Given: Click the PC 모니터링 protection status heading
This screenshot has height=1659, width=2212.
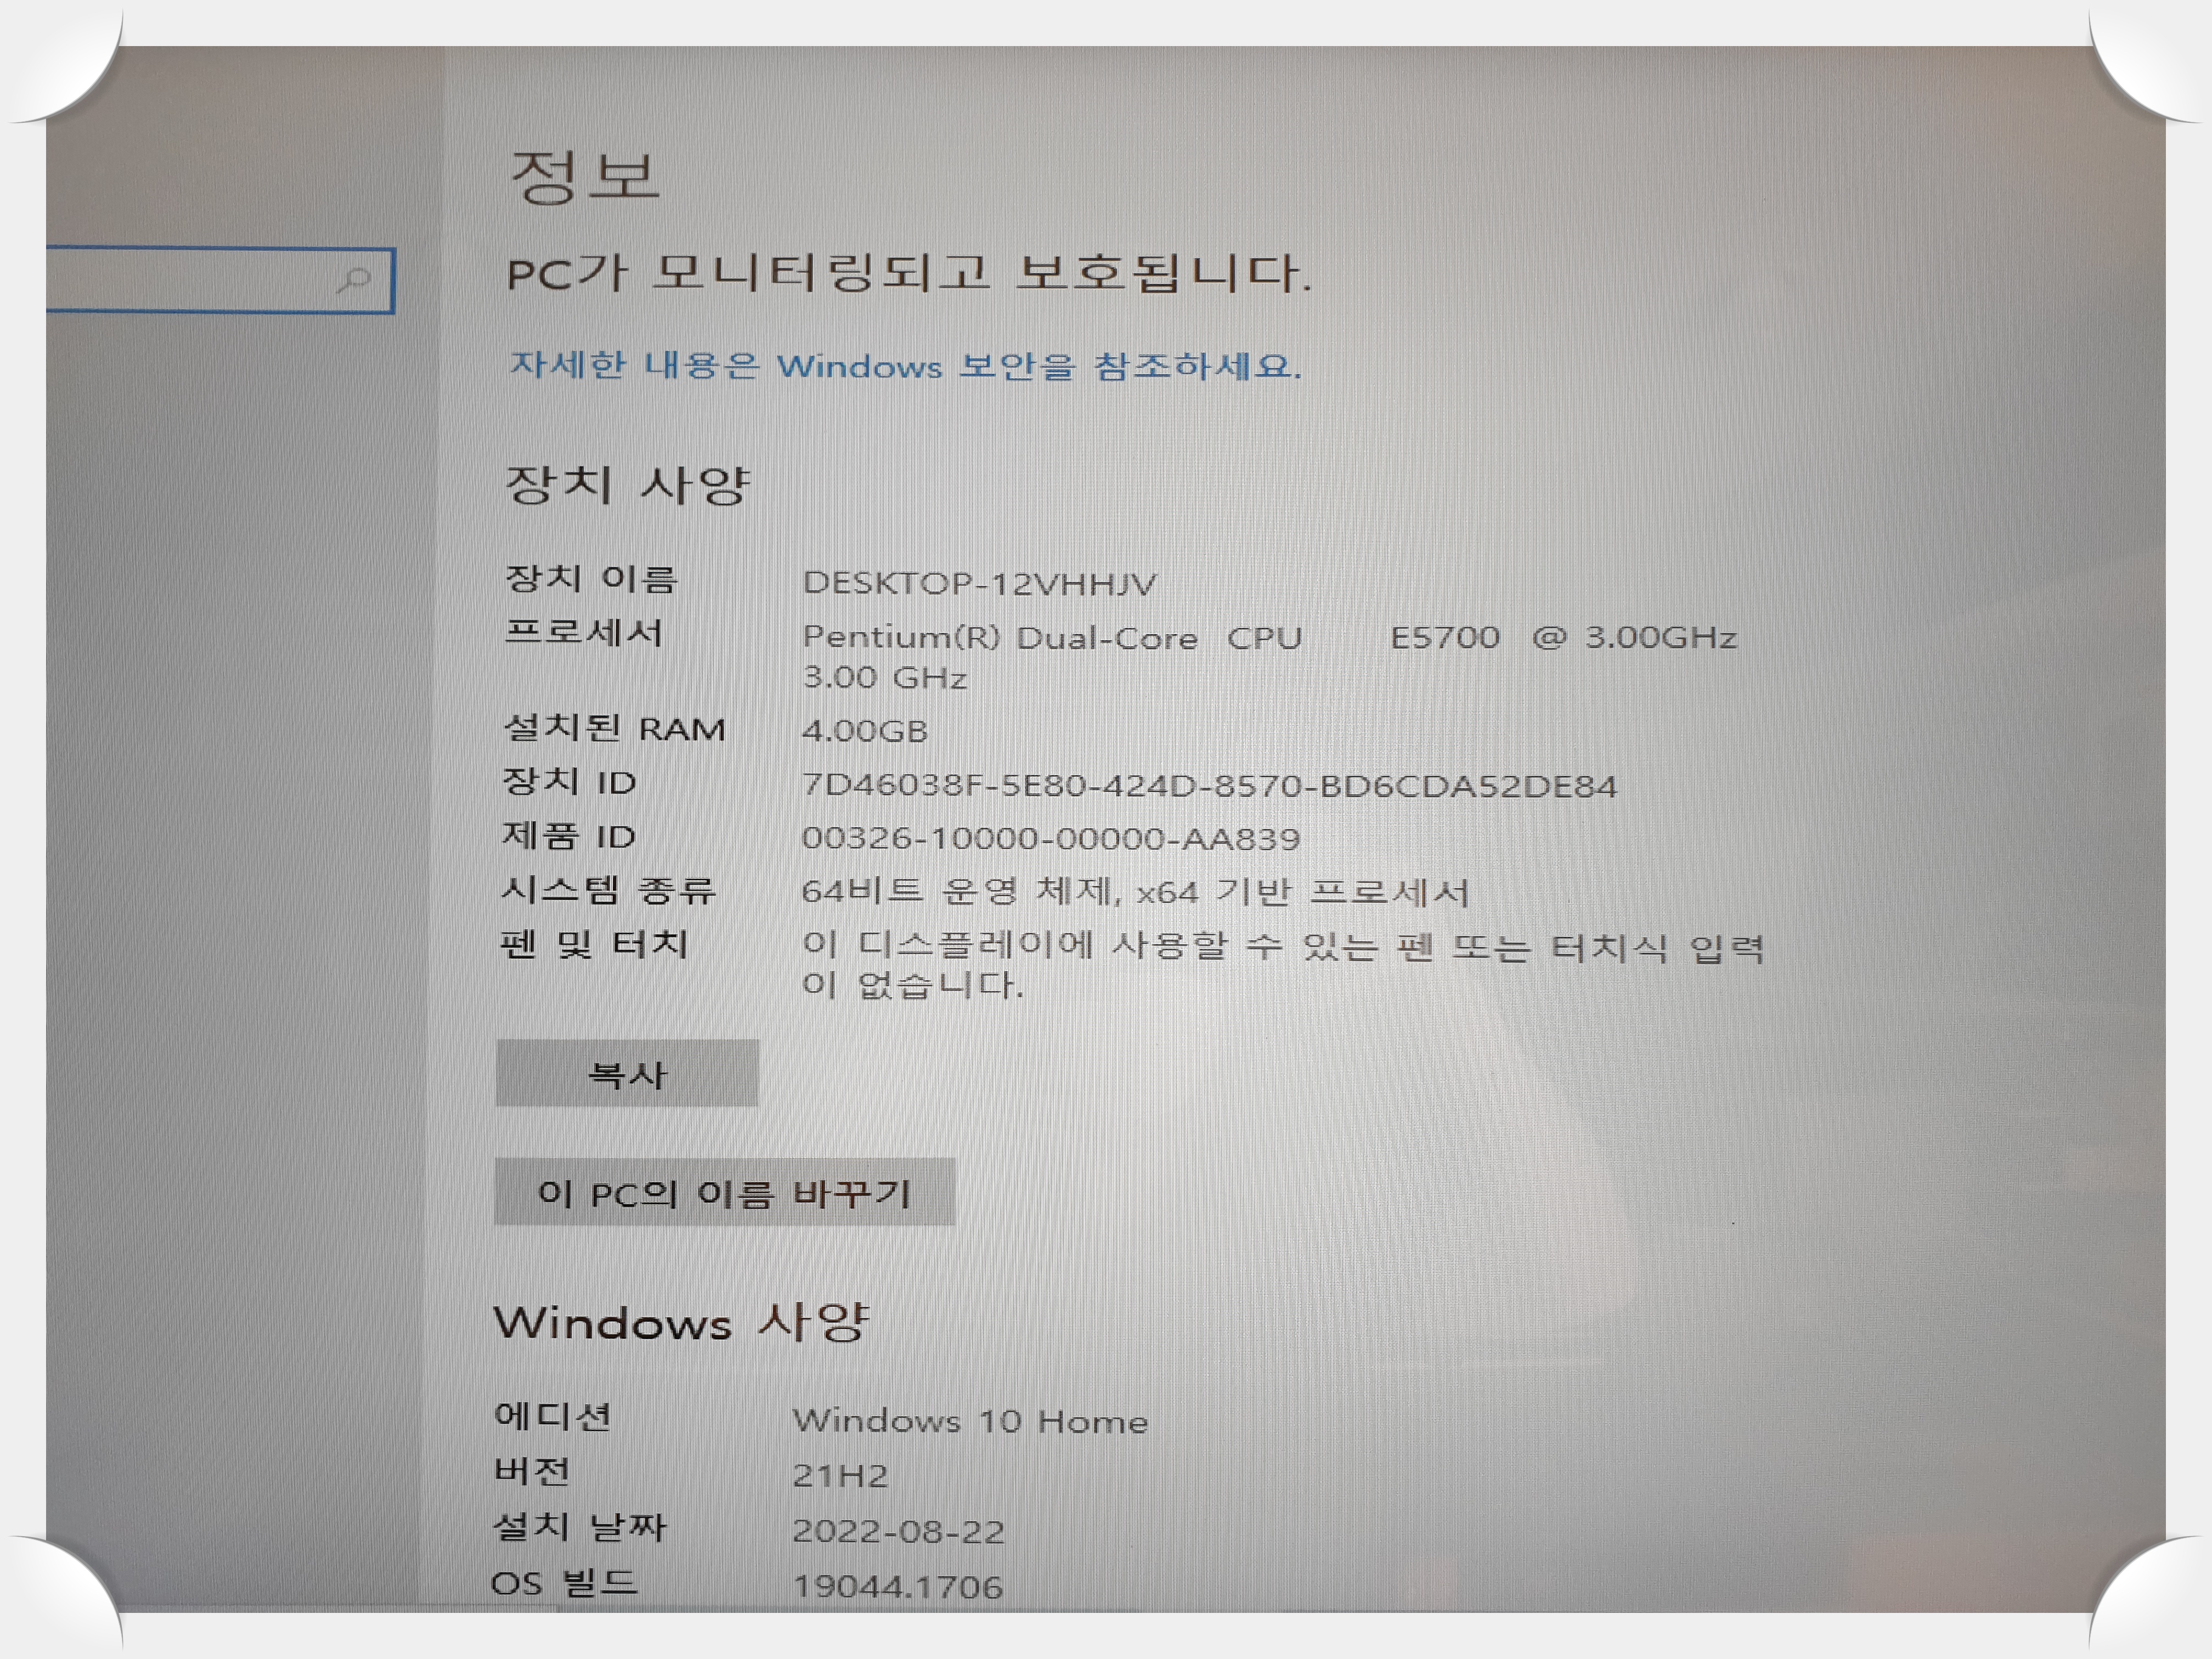Looking at the screenshot, I should (908, 273).
